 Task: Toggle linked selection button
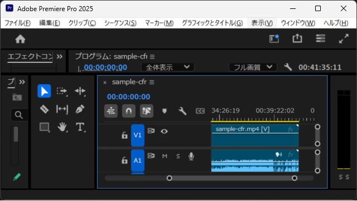[x=146, y=111]
